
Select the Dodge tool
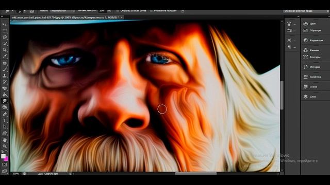point(5,107)
